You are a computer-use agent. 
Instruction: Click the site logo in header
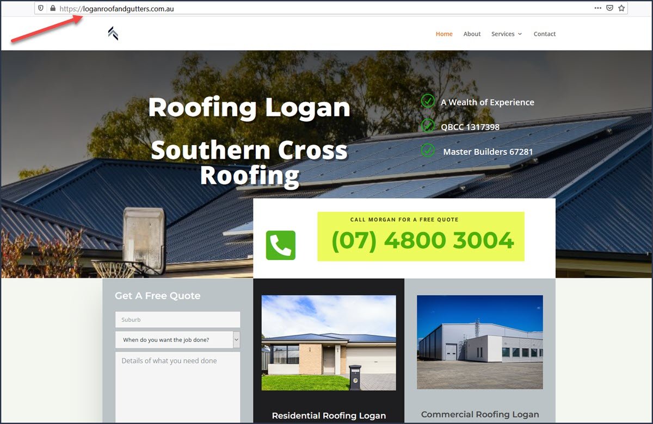tap(113, 34)
